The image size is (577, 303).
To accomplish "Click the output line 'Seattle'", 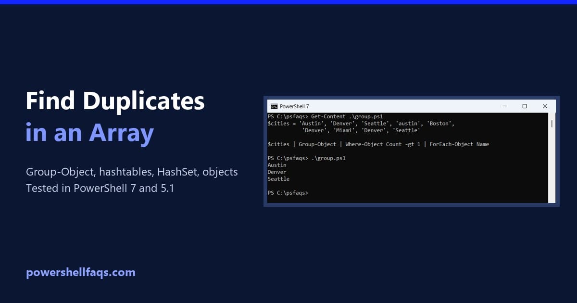I will [279, 179].
